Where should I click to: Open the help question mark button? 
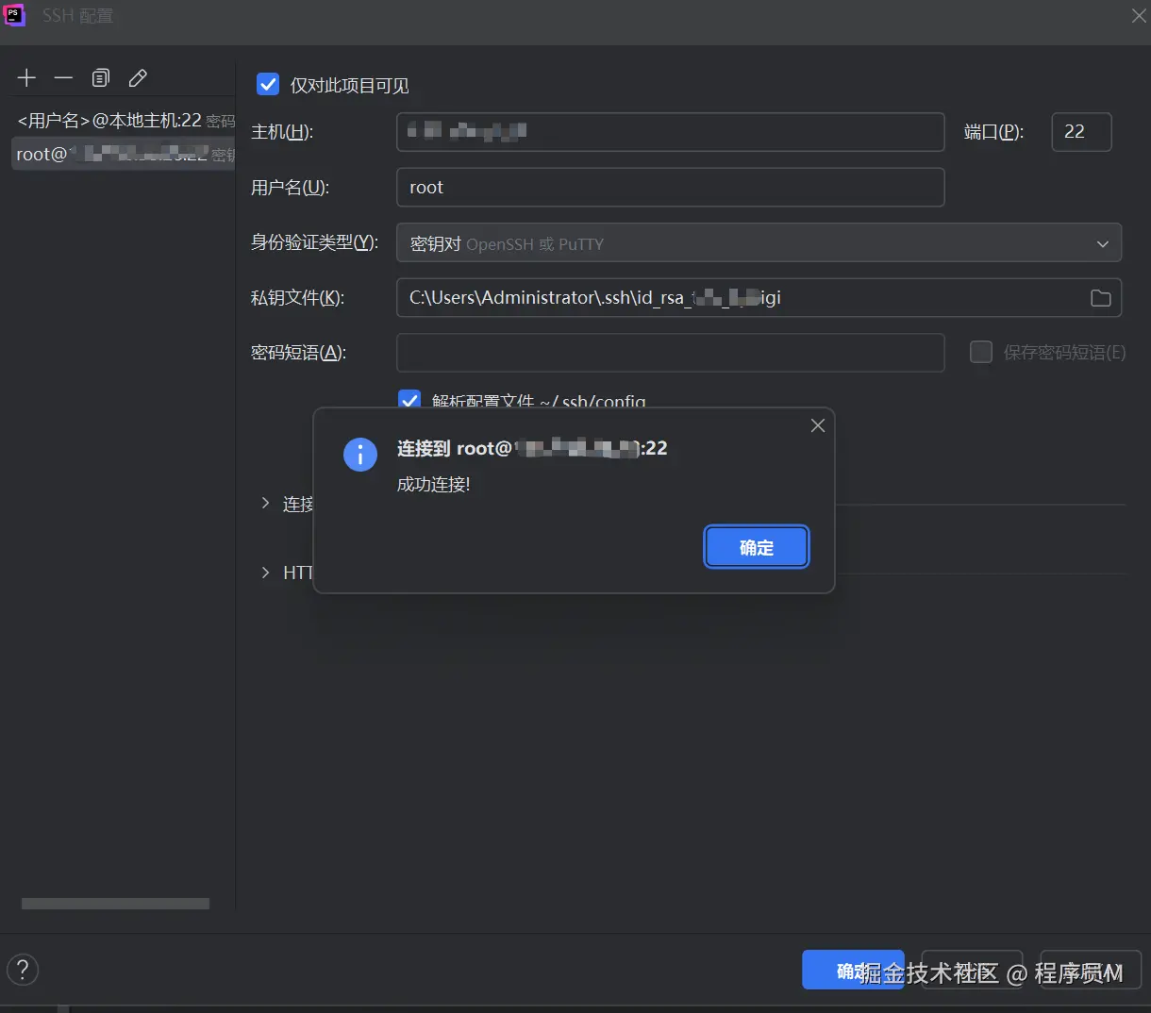pyautogui.click(x=23, y=970)
